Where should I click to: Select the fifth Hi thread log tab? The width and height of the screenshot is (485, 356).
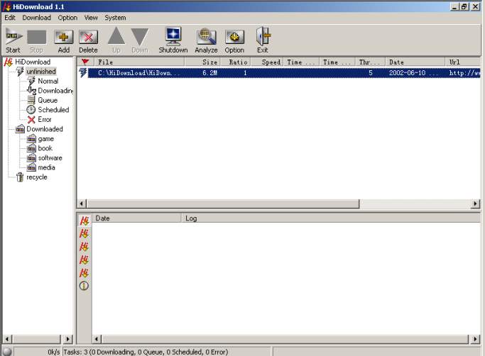(x=84, y=272)
